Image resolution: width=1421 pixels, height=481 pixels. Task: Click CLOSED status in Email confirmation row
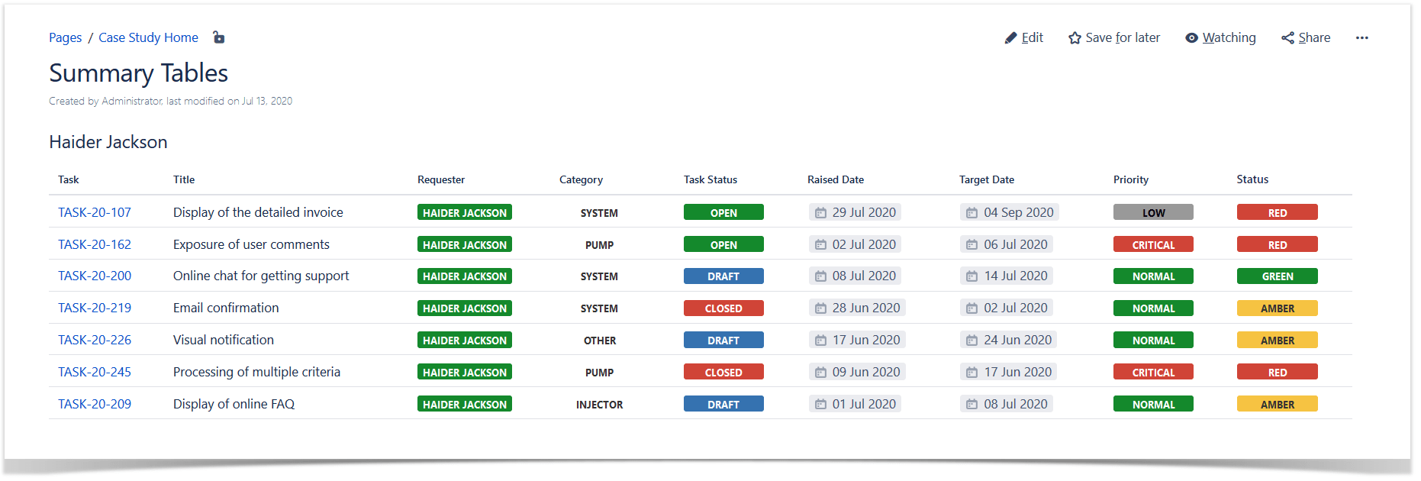723,308
